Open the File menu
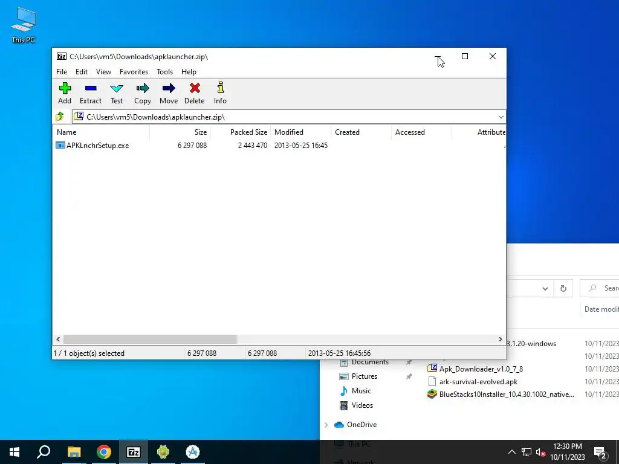This screenshot has width=619, height=464. click(x=62, y=72)
